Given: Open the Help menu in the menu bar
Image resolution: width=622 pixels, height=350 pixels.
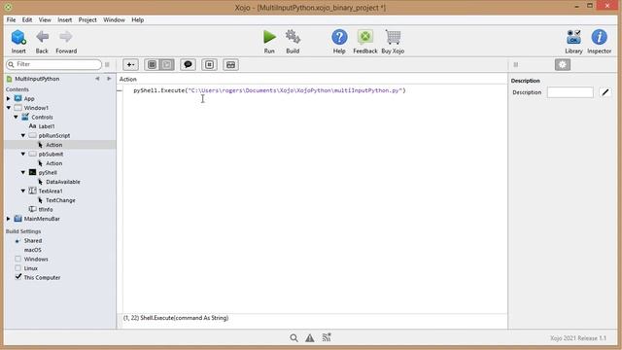Looking at the screenshot, I should point(138,19).
